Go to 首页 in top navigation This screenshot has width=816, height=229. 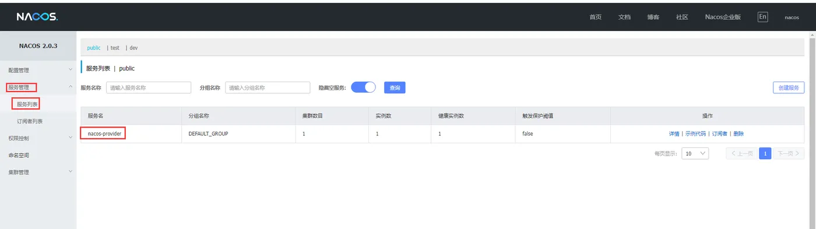(x=596, y=17)
